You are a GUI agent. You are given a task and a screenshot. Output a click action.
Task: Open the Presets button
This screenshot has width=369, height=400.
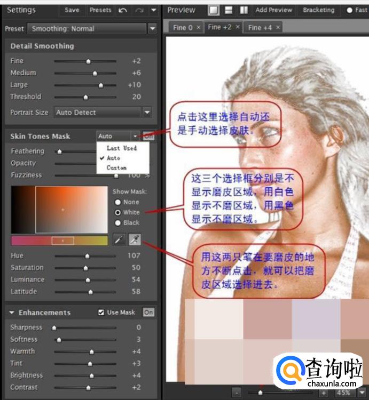coord(100,10)
